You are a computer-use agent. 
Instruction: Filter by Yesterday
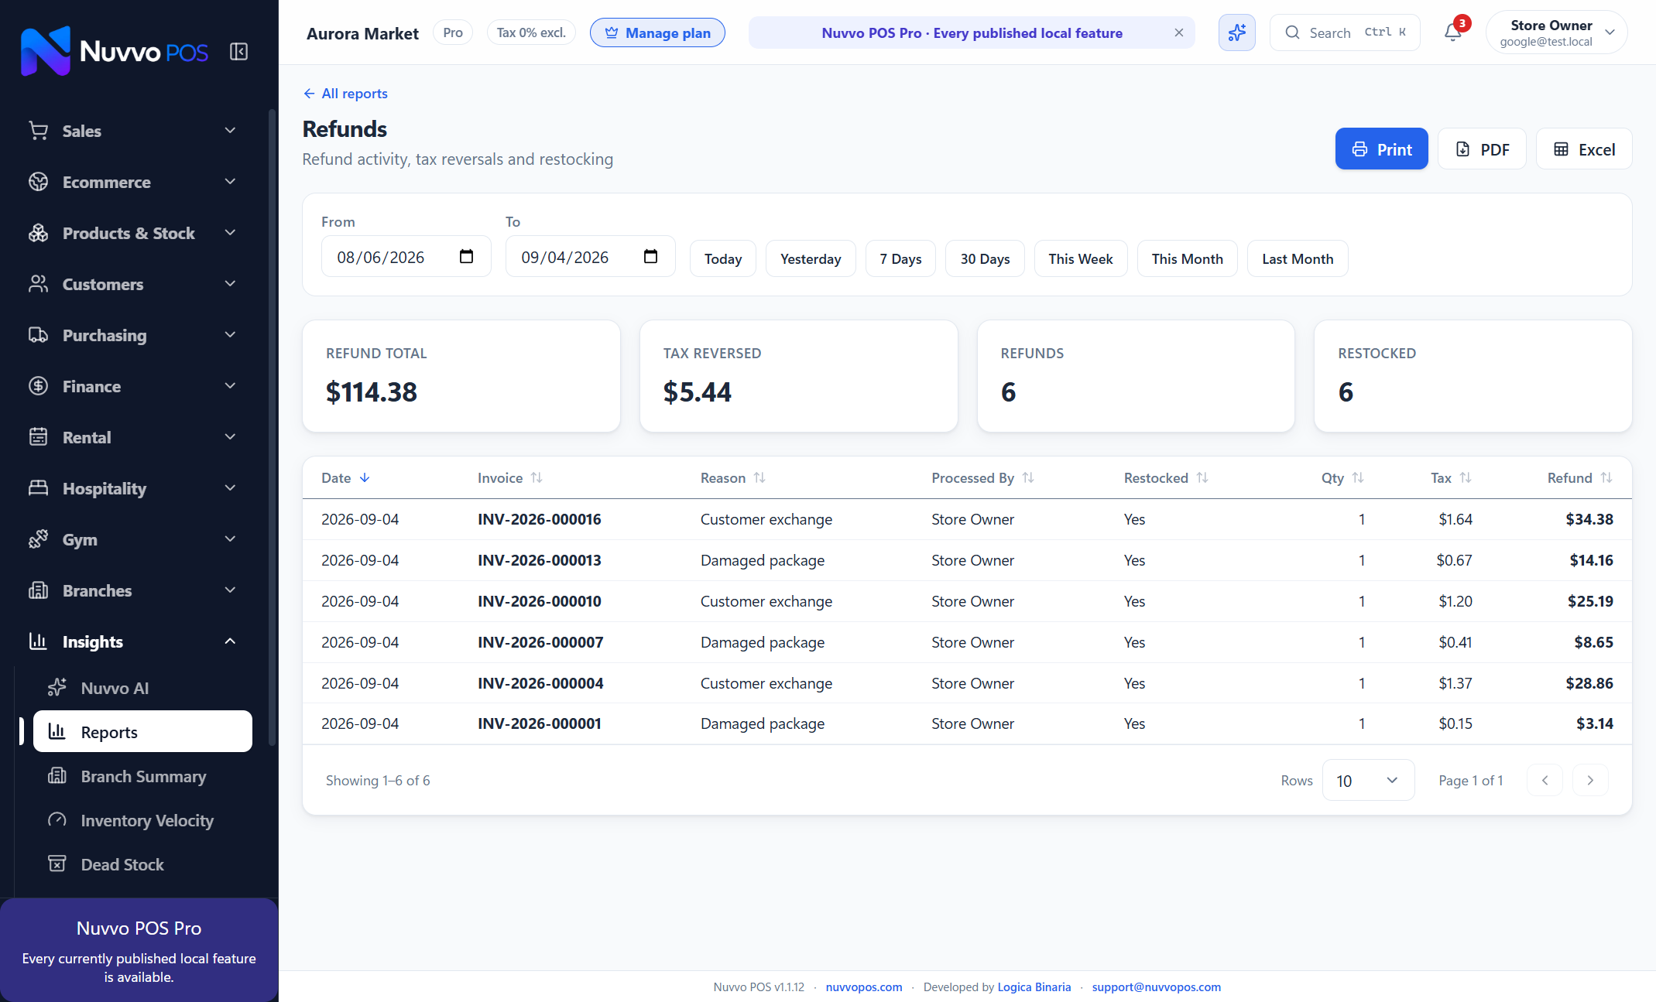pyautogui.click(x=811, y=258)
